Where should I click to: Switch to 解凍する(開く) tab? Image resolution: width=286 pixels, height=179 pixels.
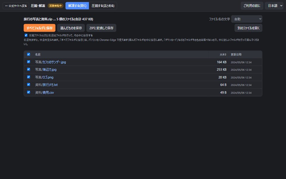click(x=77, y=6)
